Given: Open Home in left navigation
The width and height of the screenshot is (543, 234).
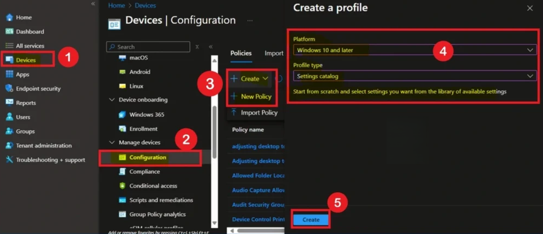Looking at the screenshot, I should pyautogui.click(x=23, y=17).
